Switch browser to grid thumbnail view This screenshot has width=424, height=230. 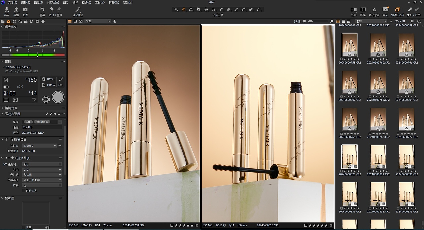(x=338, y=21)
